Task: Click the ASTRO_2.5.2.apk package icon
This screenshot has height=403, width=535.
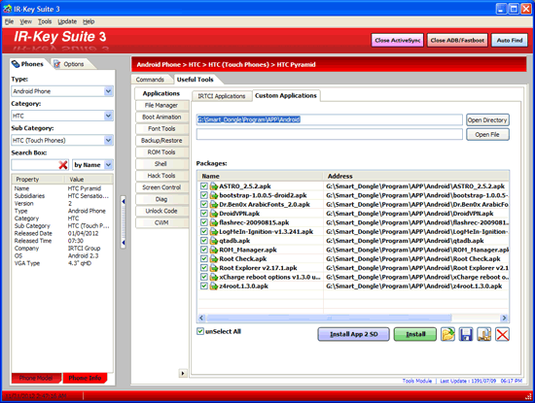Action: (x=214, y=186)
